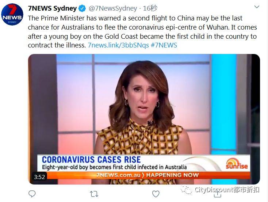Click the reply speech bubble icon
This screenshot has height=202, width=268.
[32, 194]
